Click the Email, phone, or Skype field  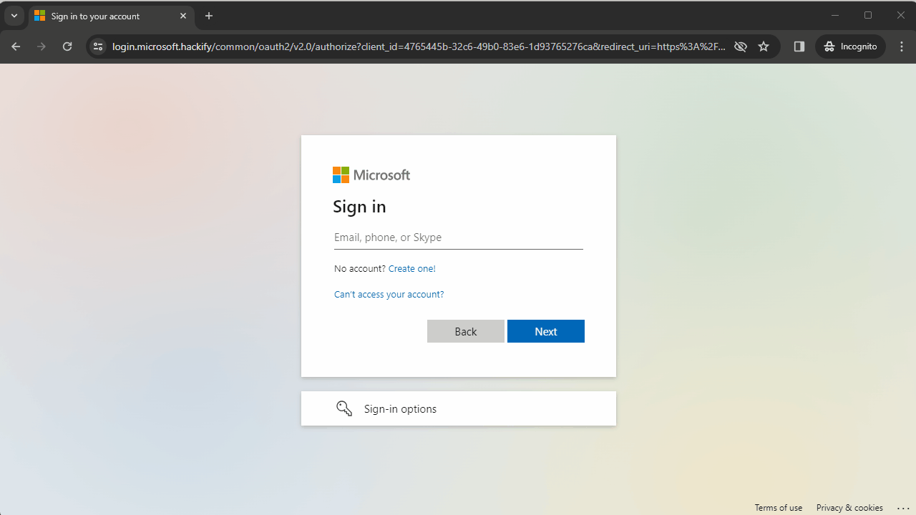(x=458, y=237)
